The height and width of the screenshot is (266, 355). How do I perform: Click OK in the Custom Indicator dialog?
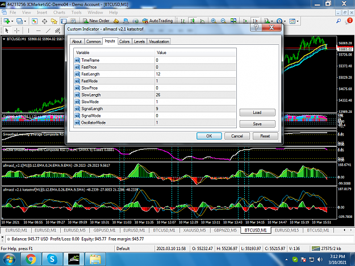coord(209,136)
